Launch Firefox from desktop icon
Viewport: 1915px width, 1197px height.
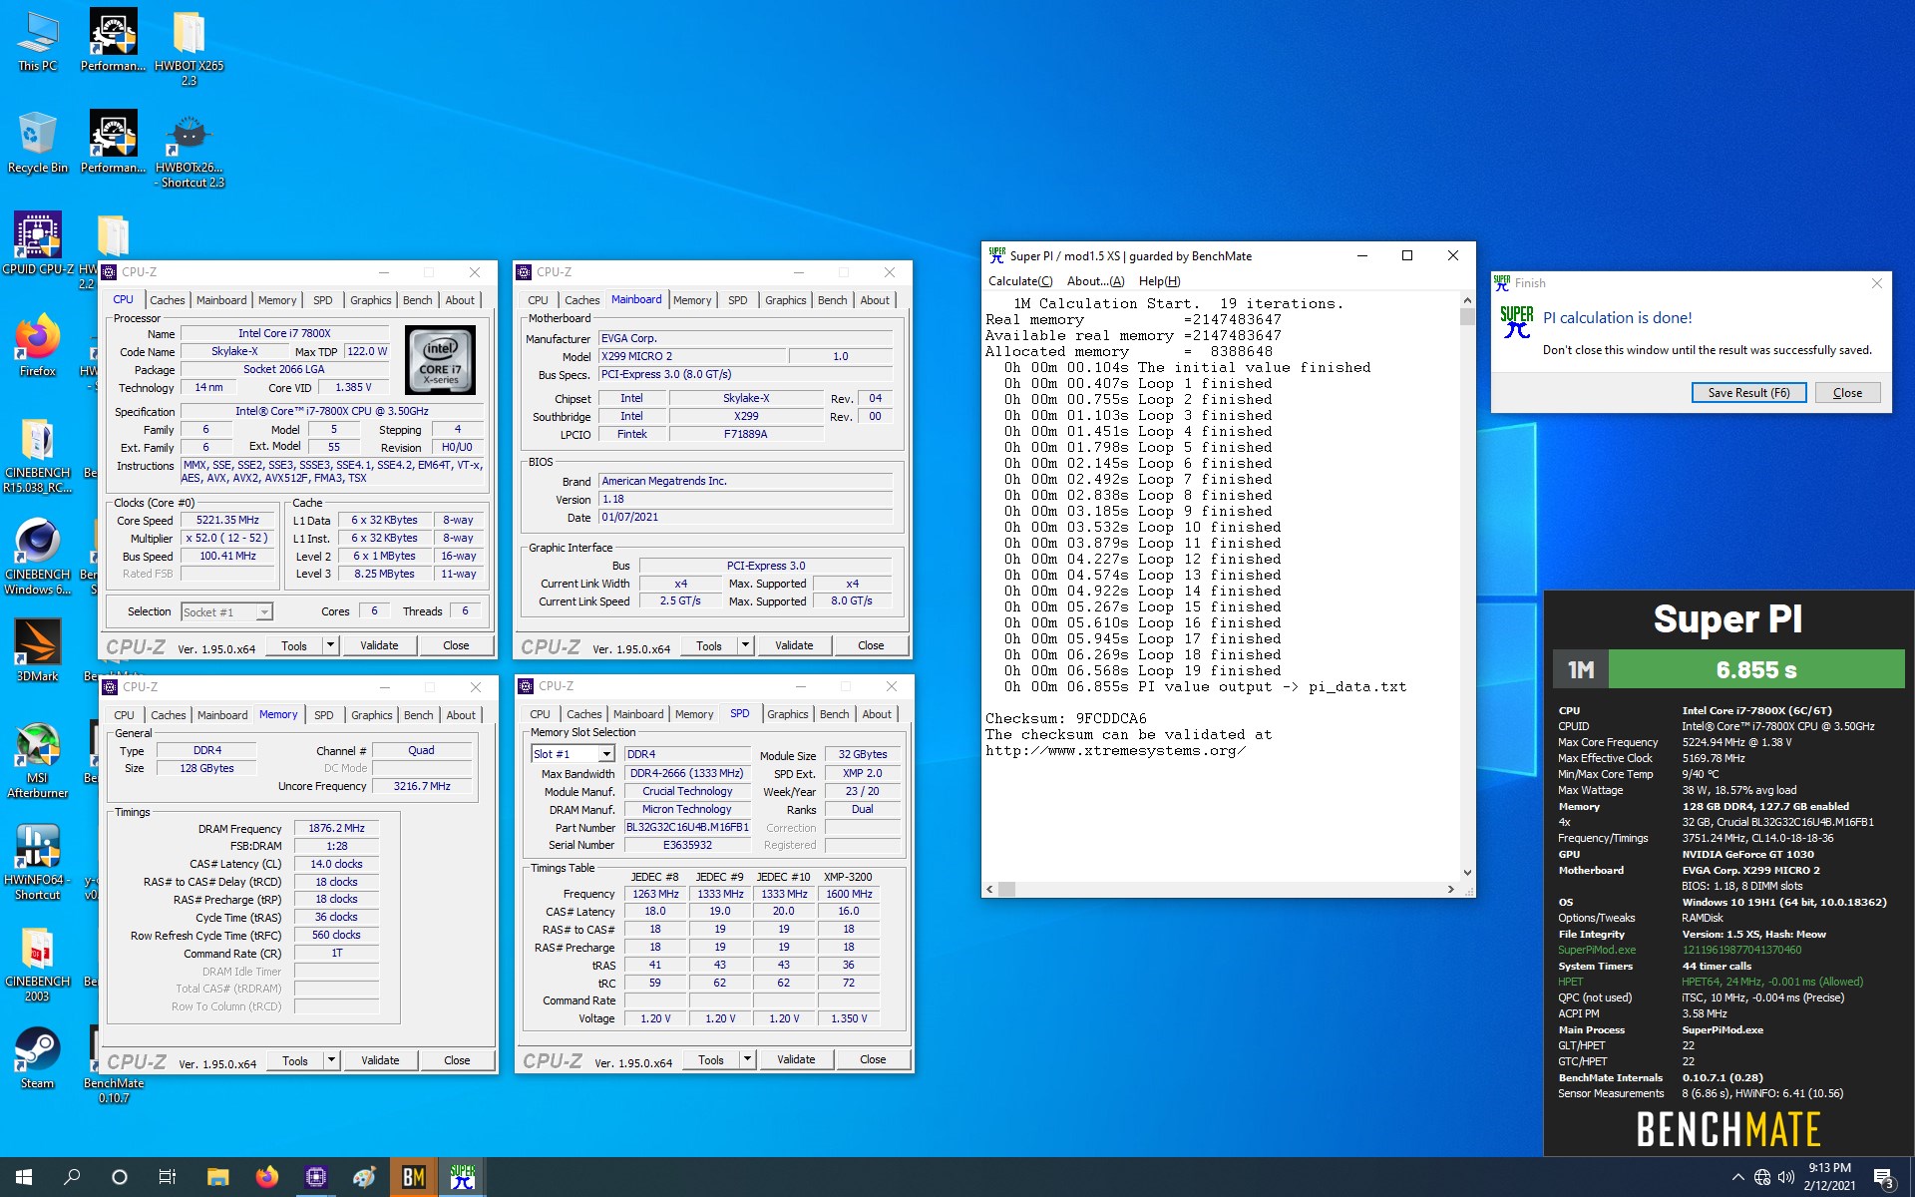click(x=38, y=346)
